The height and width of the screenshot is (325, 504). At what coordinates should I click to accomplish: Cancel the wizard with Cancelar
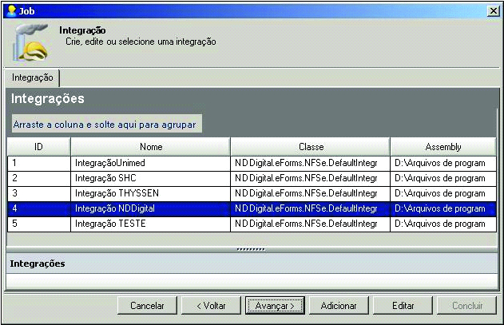[x=147, y=305]
